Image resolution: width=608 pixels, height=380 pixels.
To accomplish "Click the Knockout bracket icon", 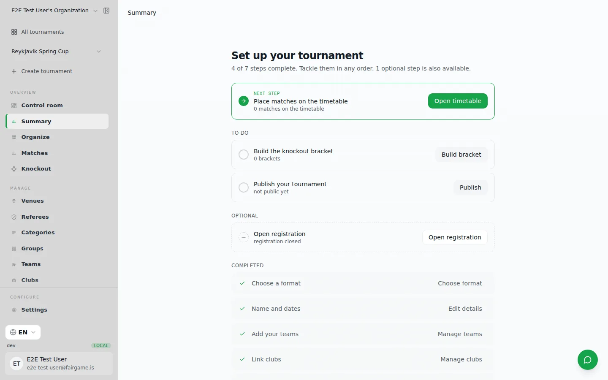I will tap(14, 169).
